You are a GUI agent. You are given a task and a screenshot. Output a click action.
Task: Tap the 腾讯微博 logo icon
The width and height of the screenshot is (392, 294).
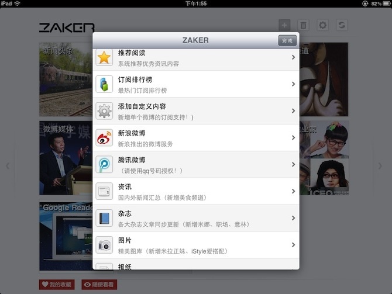pyautogui.click(x=104, y=164)
